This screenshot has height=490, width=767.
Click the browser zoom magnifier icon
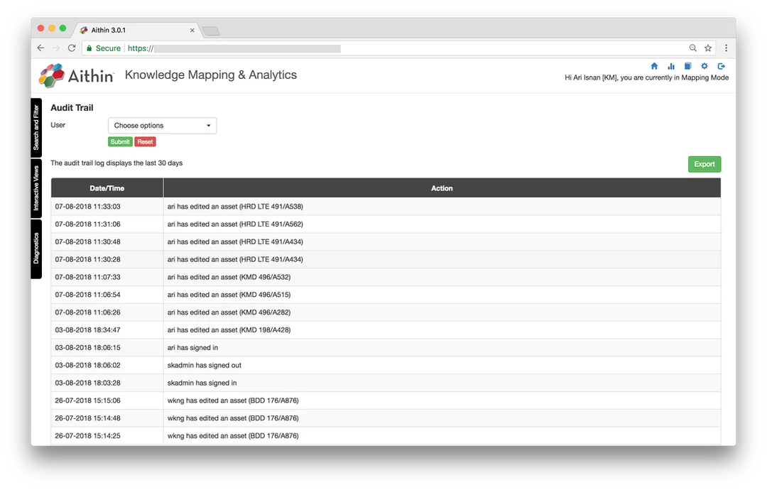click(x=692, y=48)
